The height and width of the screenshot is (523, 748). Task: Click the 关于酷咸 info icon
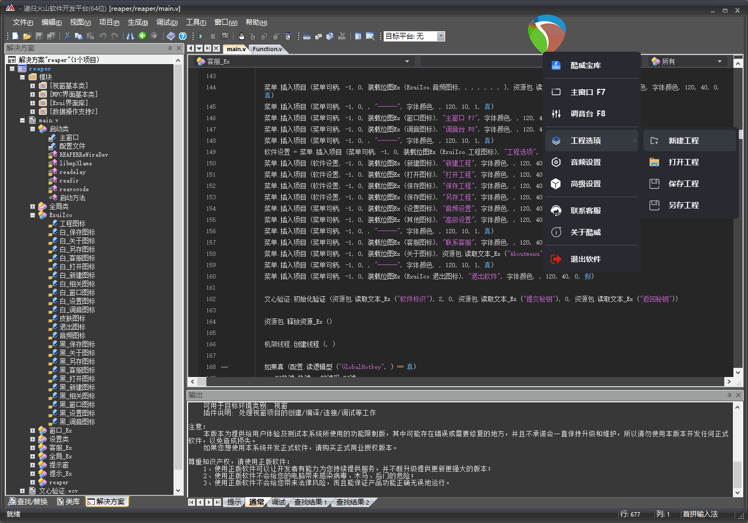point(556,232)
